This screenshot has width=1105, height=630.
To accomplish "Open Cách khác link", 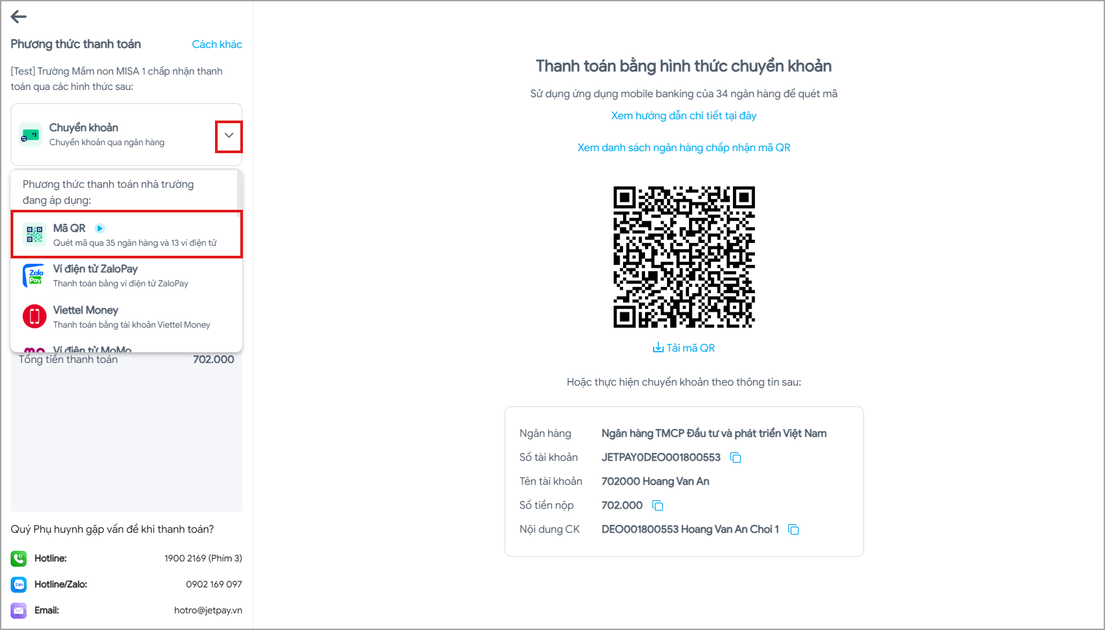I will click(217, 45).
